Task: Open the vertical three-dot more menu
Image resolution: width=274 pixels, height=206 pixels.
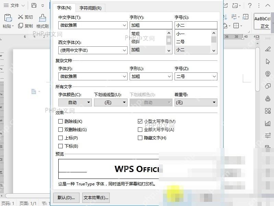Action: (x=259, y=5)
